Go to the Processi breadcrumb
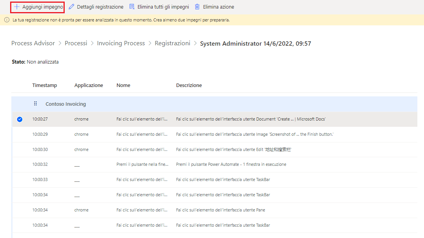Image resolution: width=424 pixels, height=238 pixels. 76,43
